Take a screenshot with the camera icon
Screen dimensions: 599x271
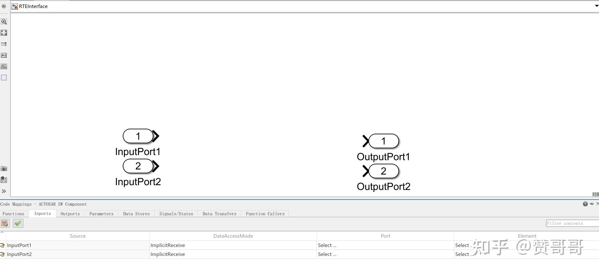point(4,168)
